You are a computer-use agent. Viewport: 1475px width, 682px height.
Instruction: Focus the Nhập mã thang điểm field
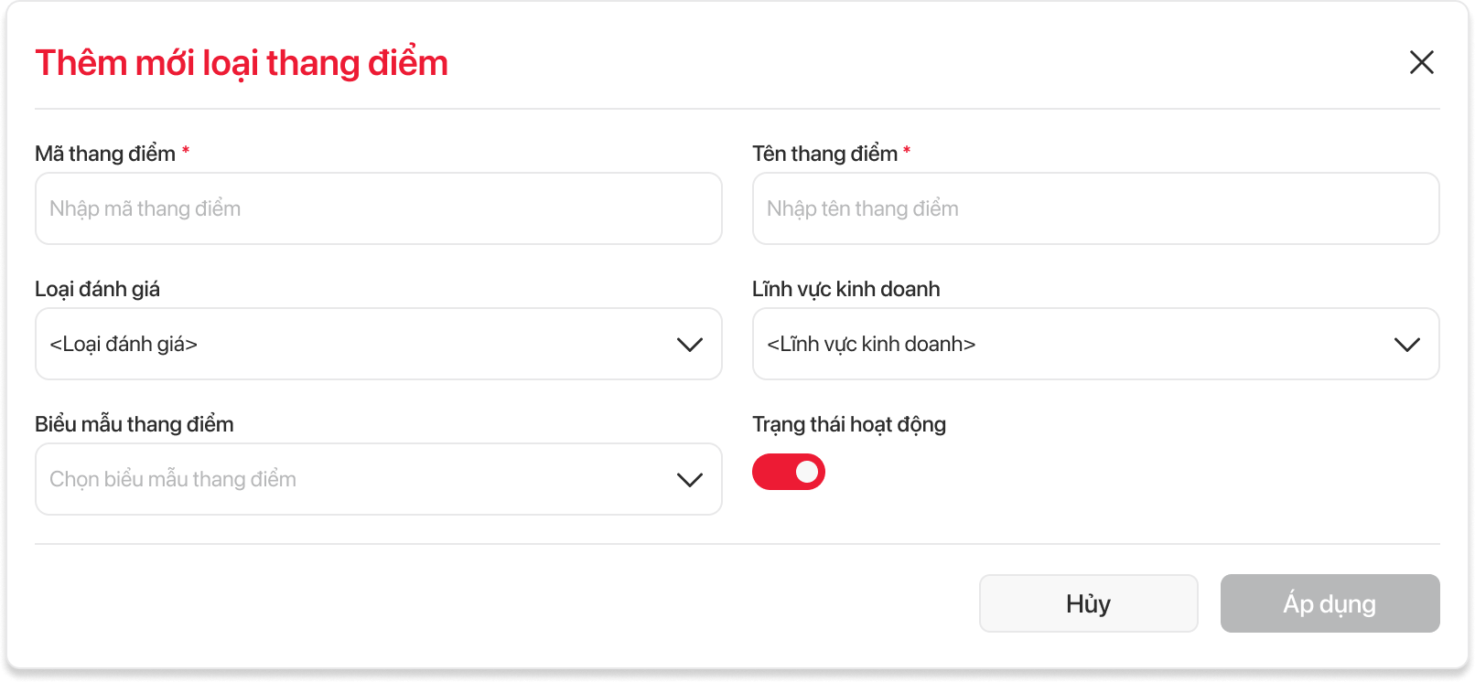(x=378, y=208)
